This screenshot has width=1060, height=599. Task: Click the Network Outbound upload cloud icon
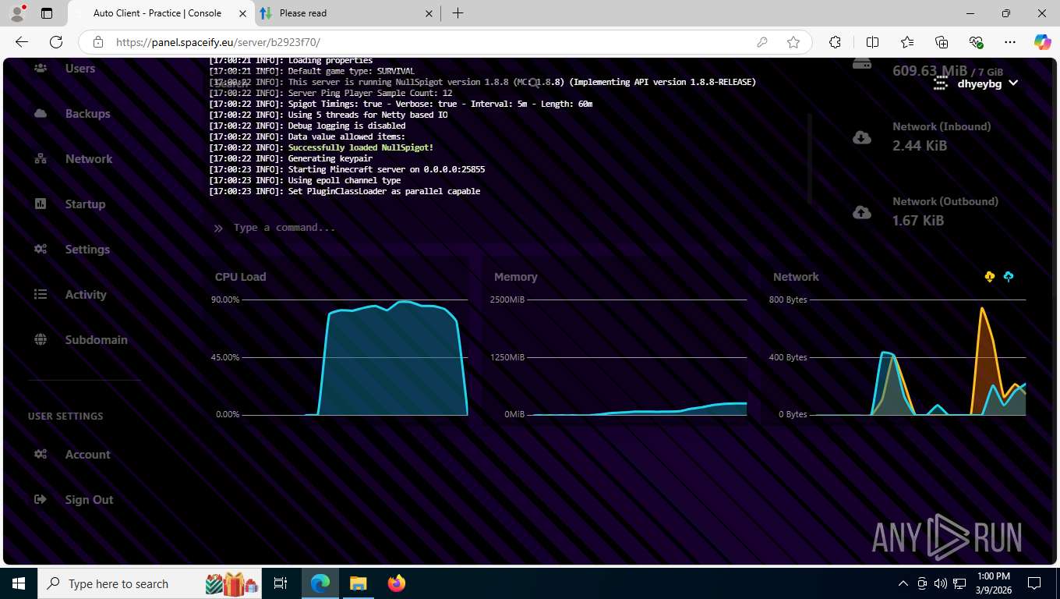pyautogui.click(x=862, y=212)
